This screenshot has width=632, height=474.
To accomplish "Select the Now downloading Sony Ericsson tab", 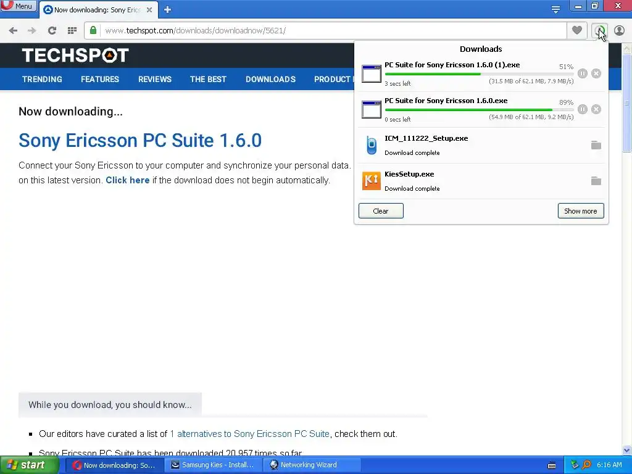I will click(x=97, y=10).
